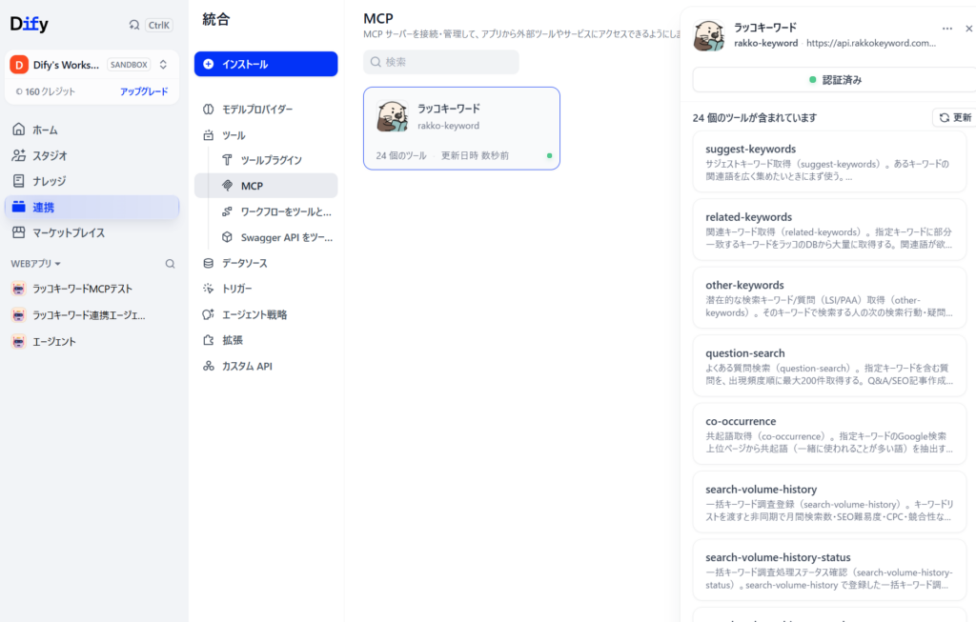The image size is (976, 622).
Task: Click the studio icon next to スタジオ
Action: [19, 155]
